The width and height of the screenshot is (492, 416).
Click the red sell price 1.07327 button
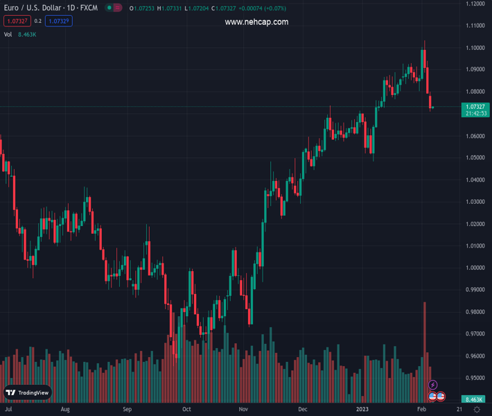[x=17, y=21]
